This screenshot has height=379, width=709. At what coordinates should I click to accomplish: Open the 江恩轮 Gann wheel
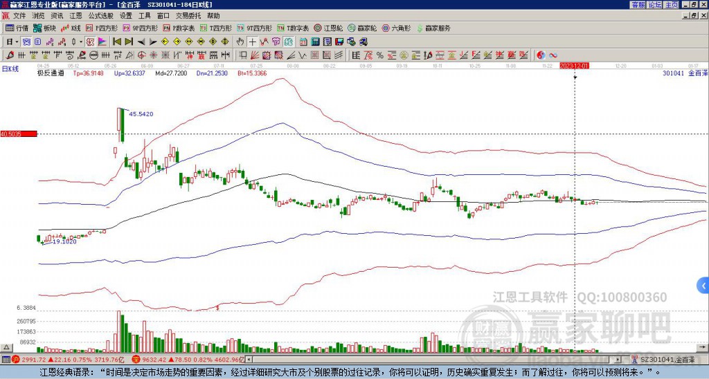tap(328, 28)
